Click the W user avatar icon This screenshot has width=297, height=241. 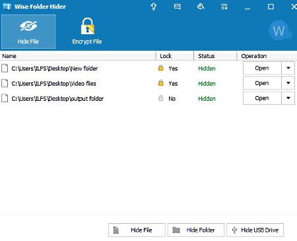coord(280,30)
